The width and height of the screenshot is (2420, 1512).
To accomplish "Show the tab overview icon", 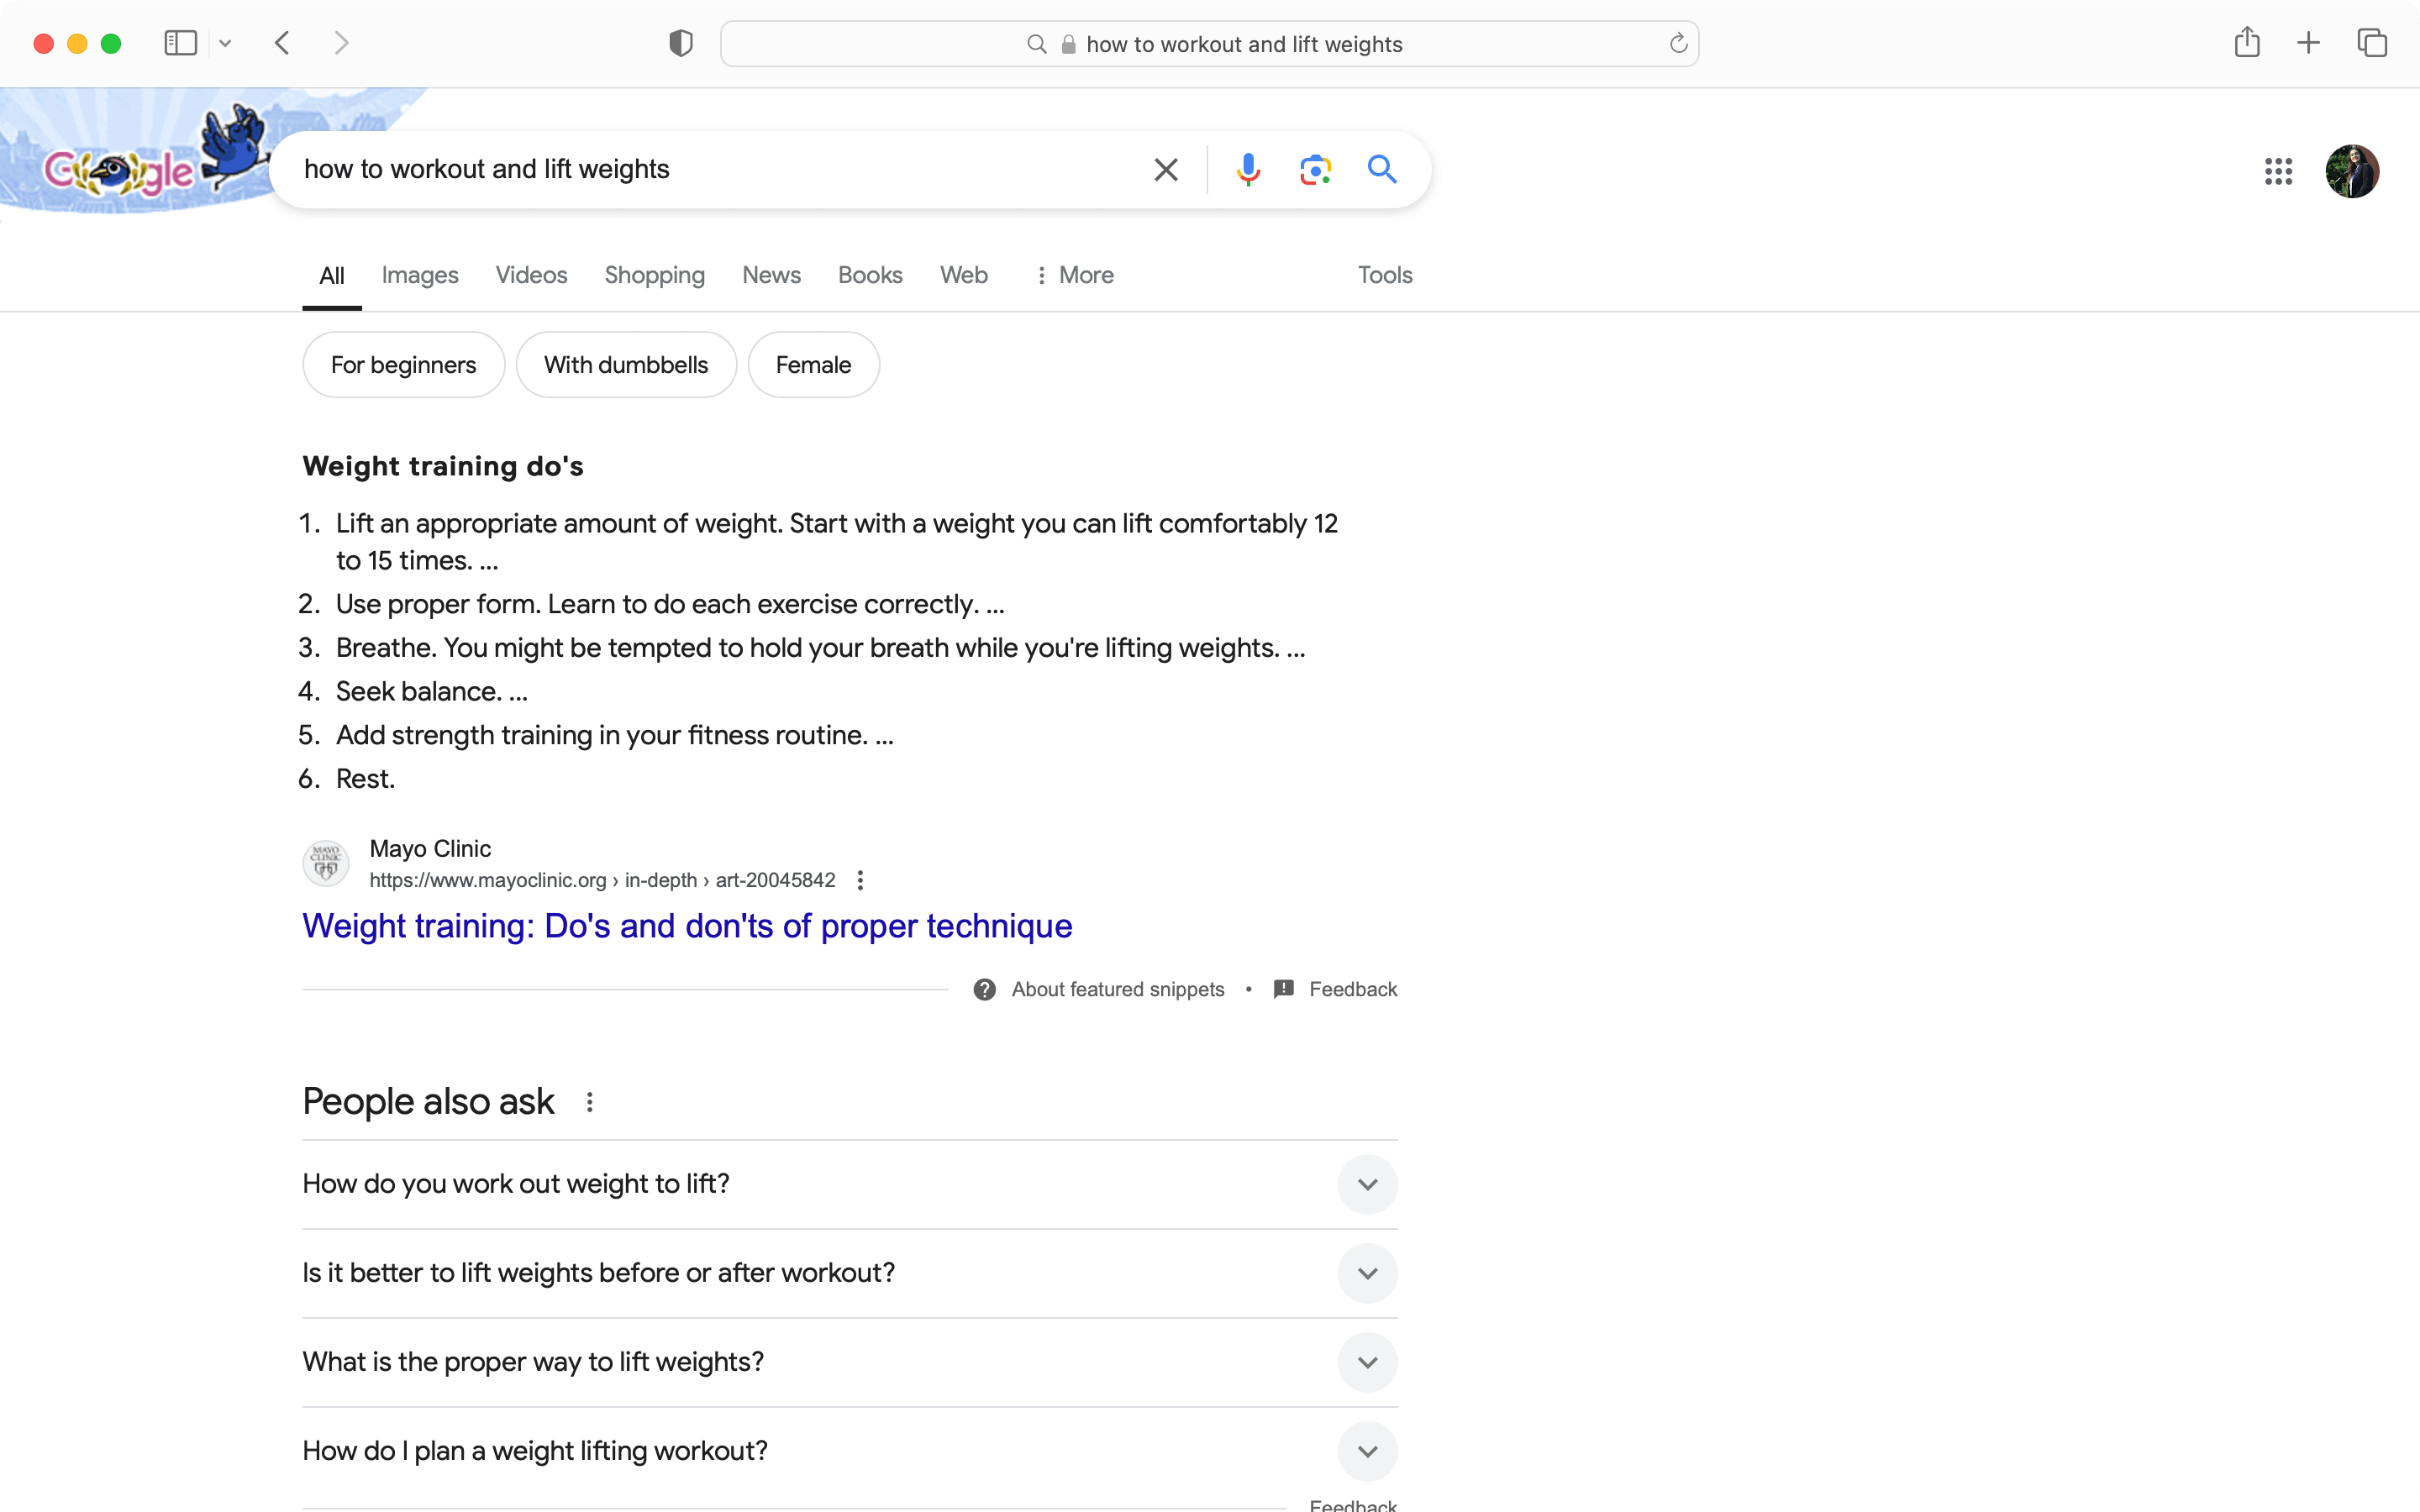I will (2372, 43).
